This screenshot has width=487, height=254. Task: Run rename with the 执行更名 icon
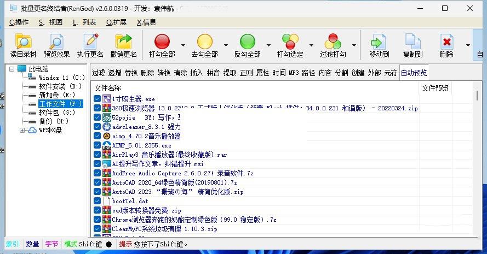90,42
